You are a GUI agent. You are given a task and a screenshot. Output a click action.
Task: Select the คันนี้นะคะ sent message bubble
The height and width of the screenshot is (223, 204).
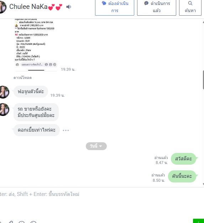pos(182,176)
